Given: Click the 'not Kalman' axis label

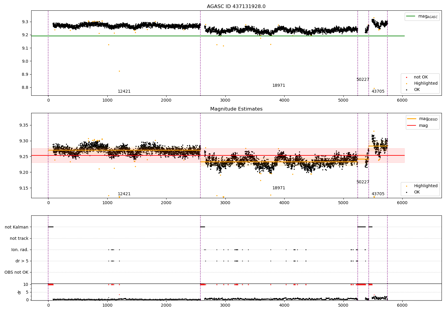Looking at the screenshot, I should tap(17, 227).
